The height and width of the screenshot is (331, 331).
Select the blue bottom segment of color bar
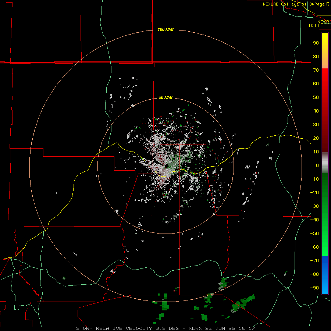[325, 275]
